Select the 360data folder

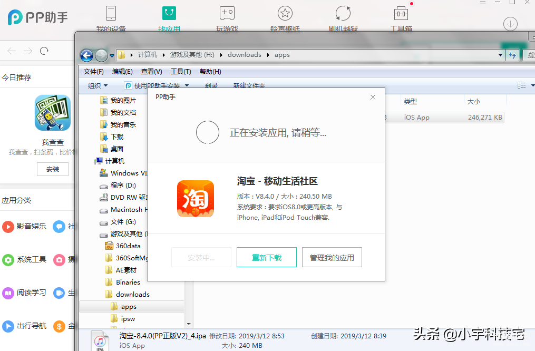[122, 246]
